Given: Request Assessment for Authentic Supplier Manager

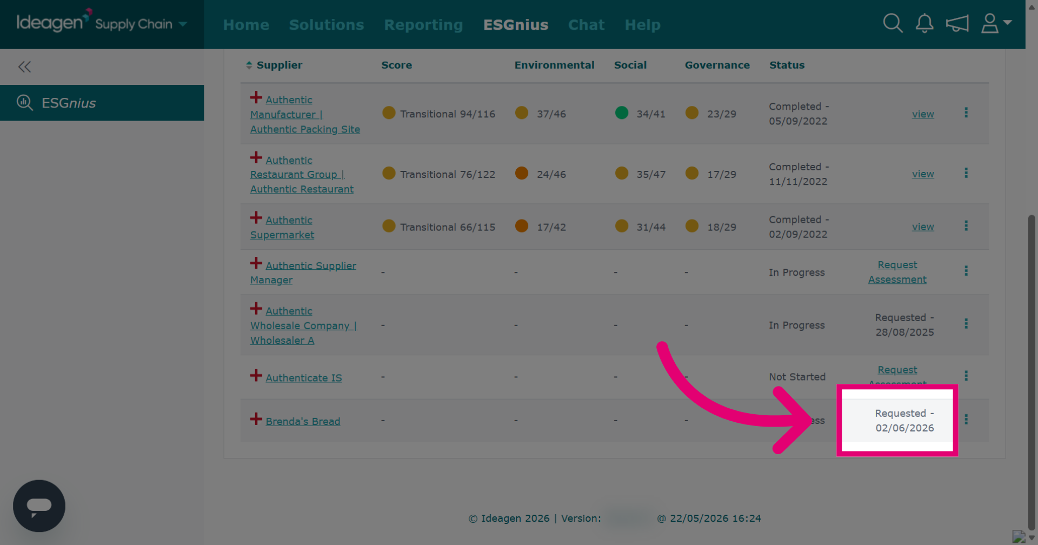Looking at the screenshot, I should [897, 272].
